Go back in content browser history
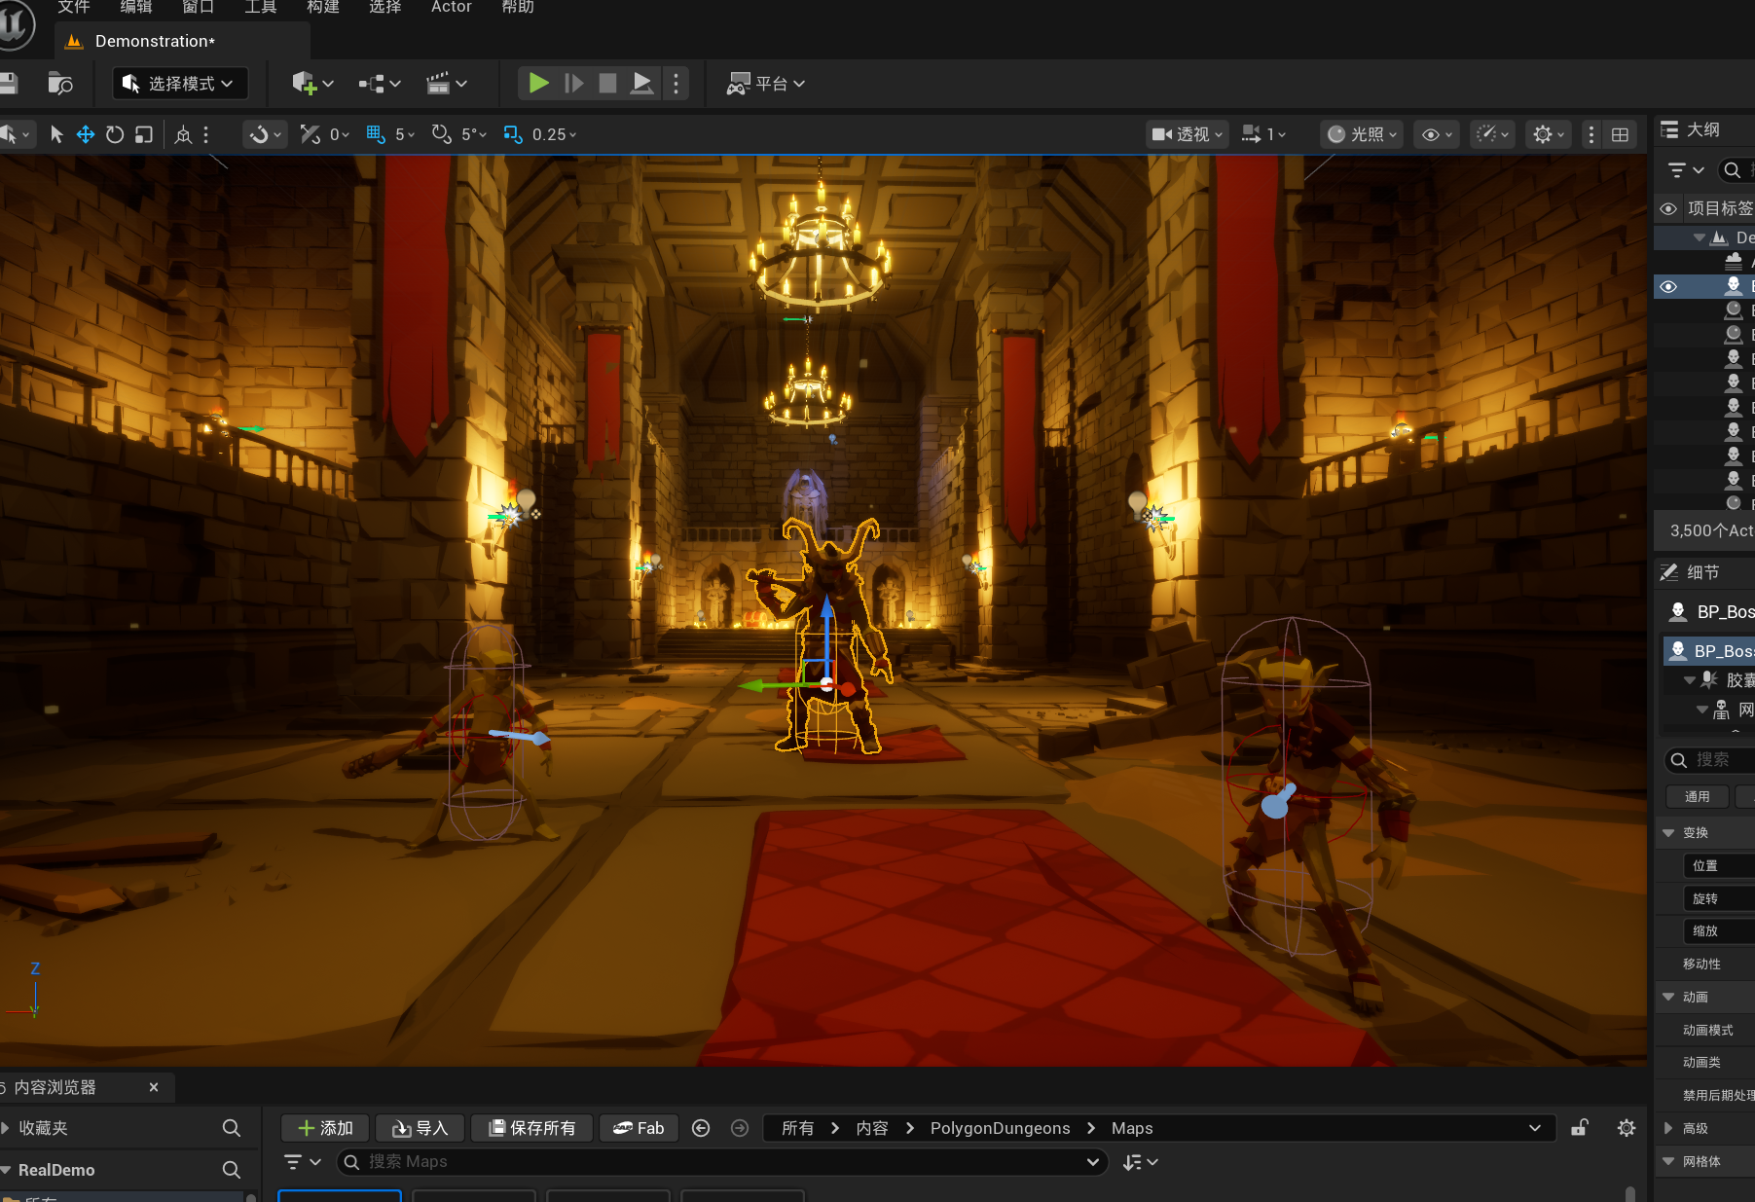This screenshot has height=1202, width=1755. coord(701,1128)
